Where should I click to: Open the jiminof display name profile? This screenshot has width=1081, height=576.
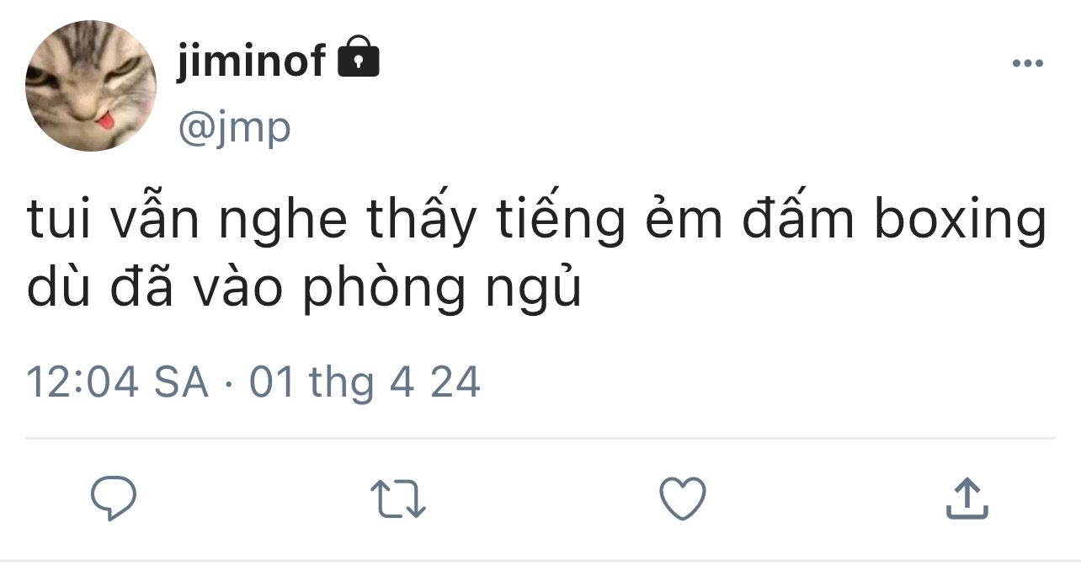(x=251, y=61)
